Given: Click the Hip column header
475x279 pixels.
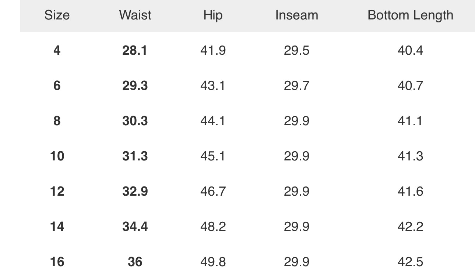Looking at the screenshot, I should pyautogui.click(x=213, y=15).
